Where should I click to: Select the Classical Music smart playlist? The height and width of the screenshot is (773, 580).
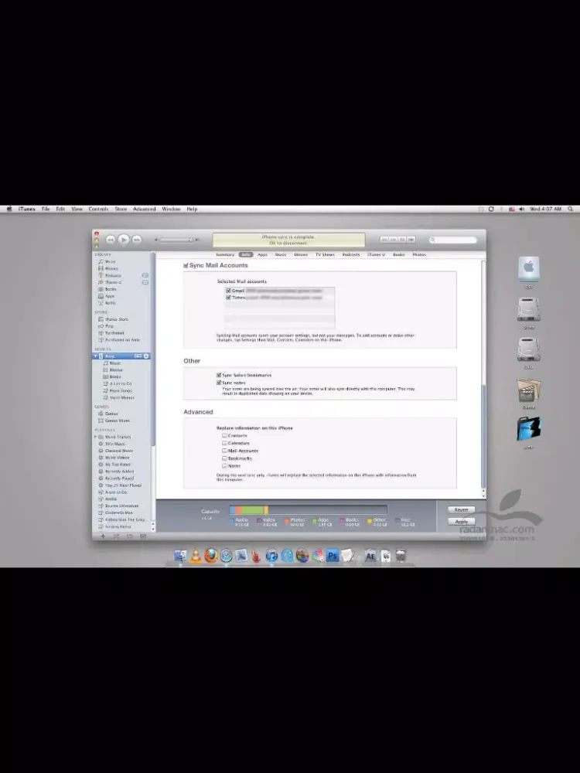115,451
